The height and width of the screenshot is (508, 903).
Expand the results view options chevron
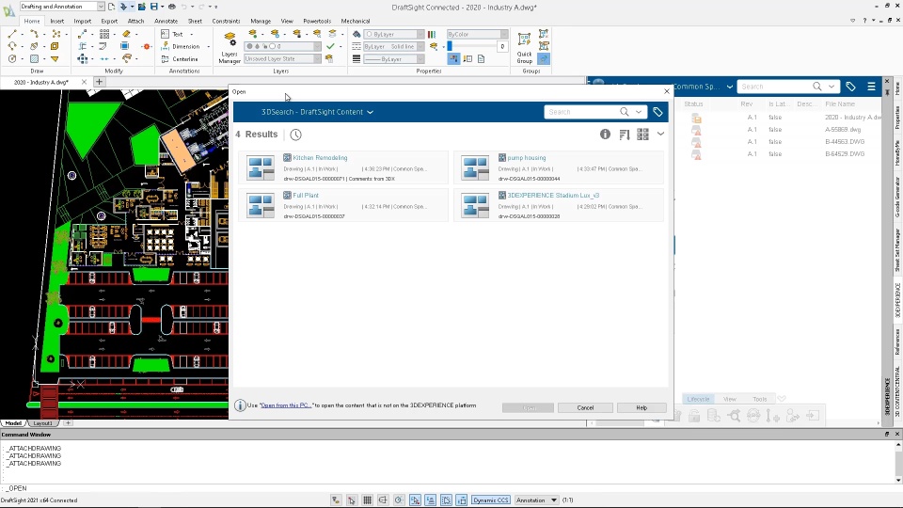[660, 135]
